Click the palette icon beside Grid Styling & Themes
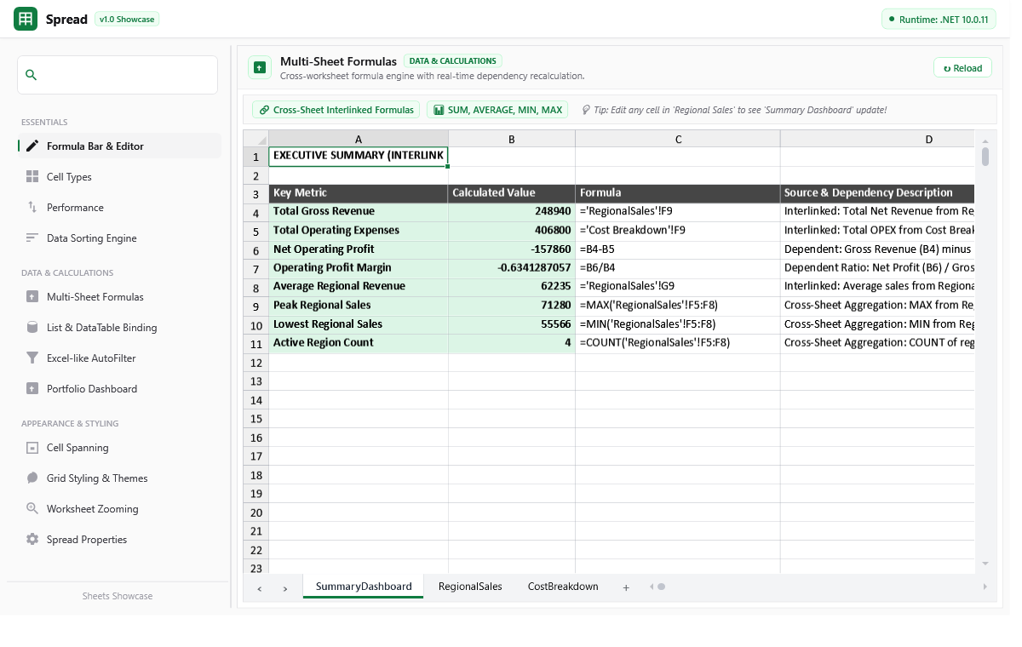 (32, 478)
